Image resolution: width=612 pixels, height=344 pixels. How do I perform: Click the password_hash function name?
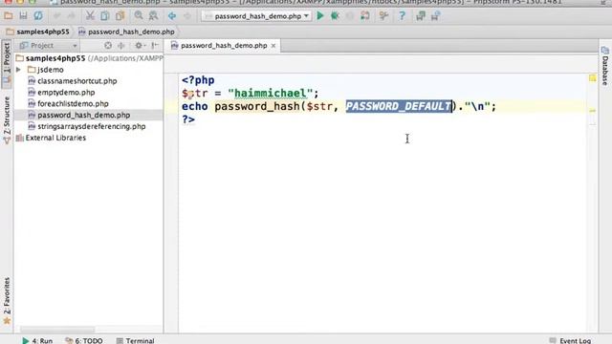click(257, 106)
